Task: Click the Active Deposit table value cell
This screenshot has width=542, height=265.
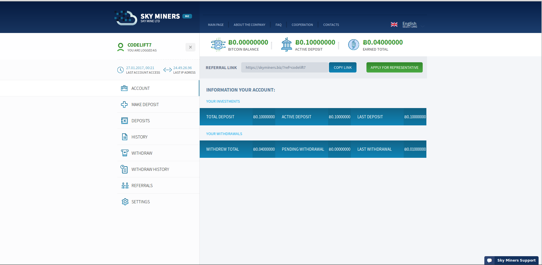Action: [x=339, y=117]
